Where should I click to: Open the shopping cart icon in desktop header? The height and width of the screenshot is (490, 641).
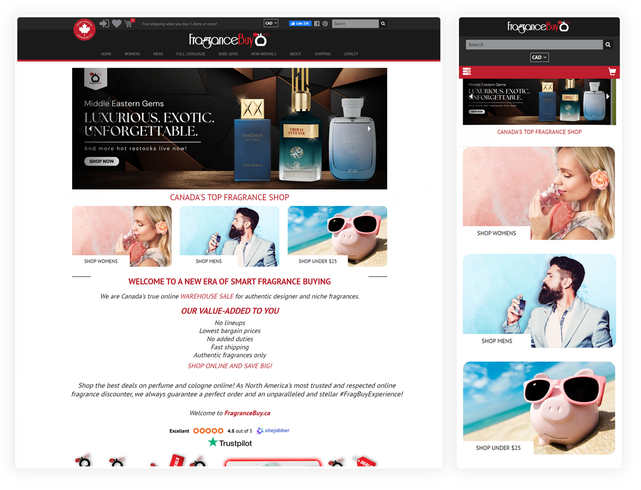[129, 23]
